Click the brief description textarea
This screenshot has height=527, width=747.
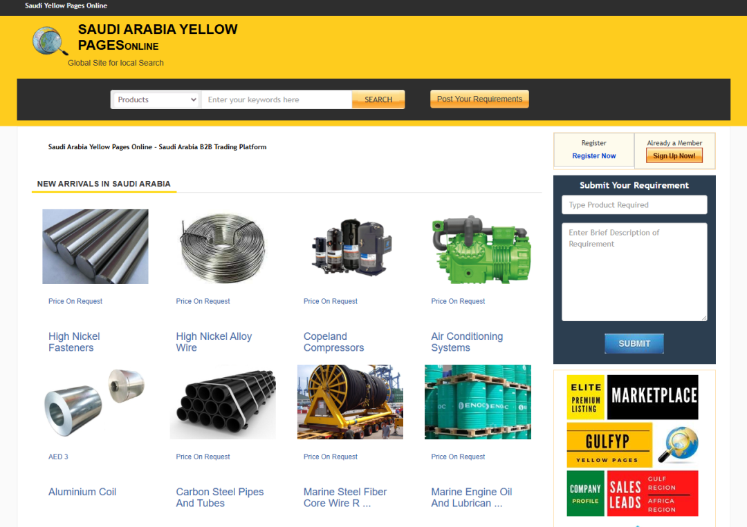pos(634,272)
